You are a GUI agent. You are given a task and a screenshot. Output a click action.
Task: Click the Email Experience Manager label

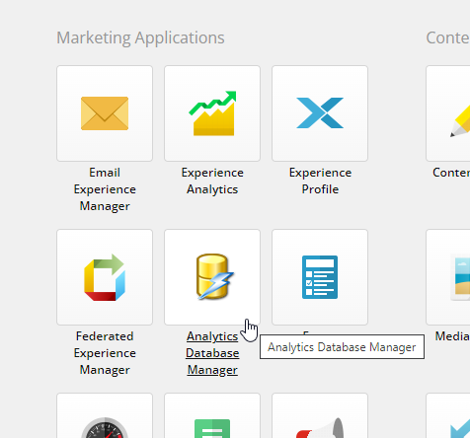pos(105,189)
